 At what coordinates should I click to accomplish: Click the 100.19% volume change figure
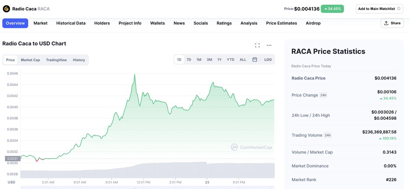388,139
